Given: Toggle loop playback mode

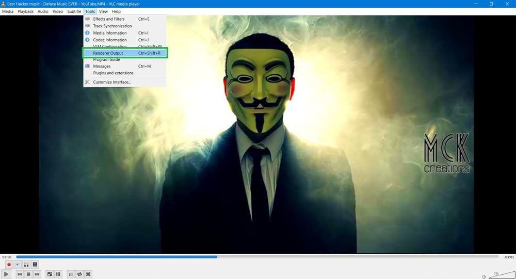Looking at the screenshot, I should (x=79, y=274).
